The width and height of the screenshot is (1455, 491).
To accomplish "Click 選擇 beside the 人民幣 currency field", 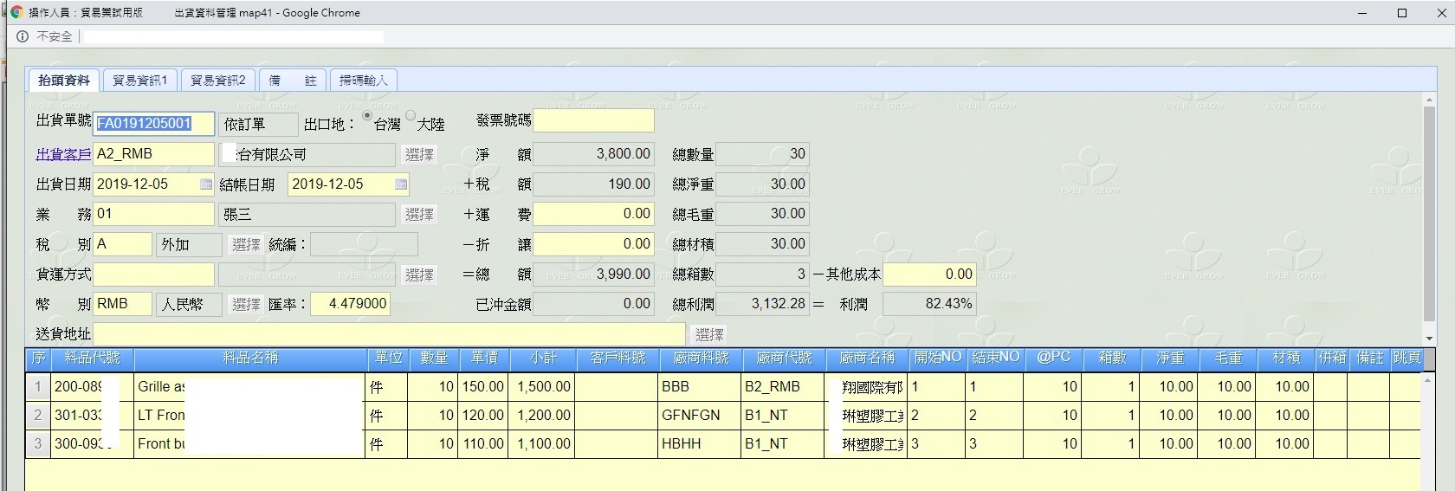I will [x=246, y=305].
